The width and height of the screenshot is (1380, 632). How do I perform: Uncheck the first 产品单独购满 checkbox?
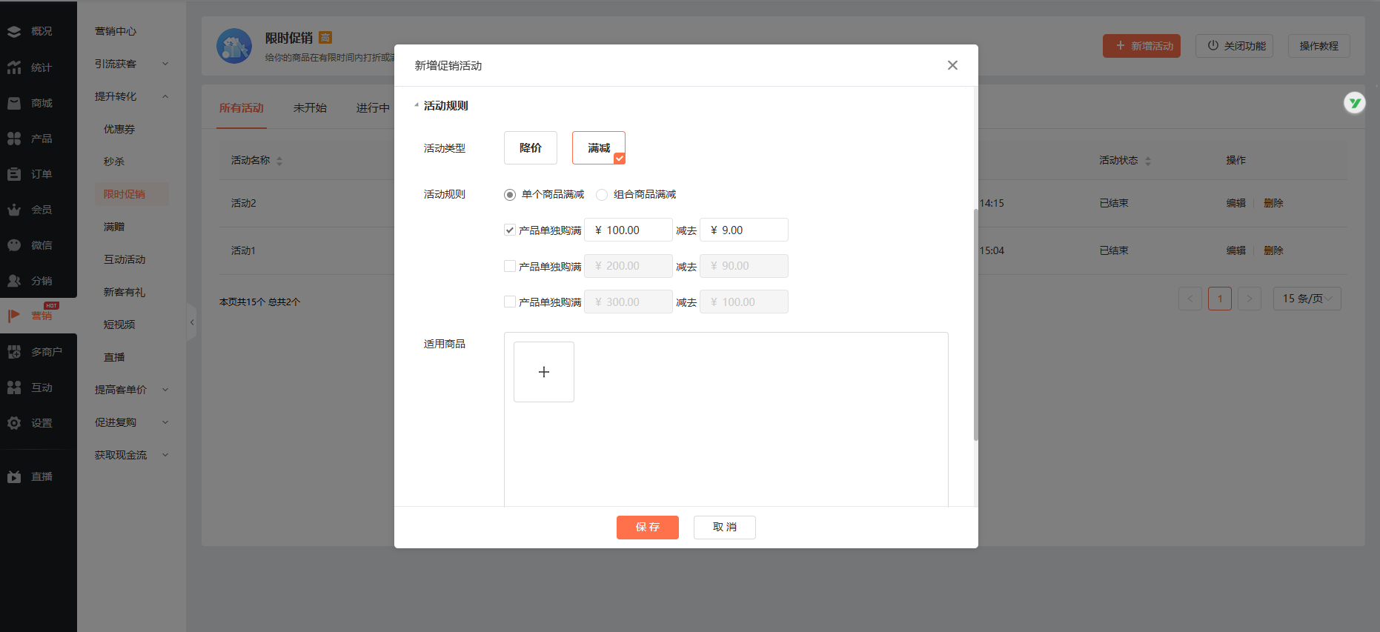[x=510, y=230]
